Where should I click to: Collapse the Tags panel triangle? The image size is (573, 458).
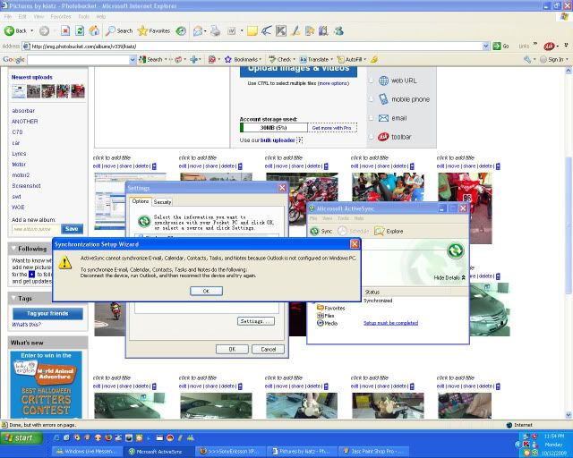13,298
